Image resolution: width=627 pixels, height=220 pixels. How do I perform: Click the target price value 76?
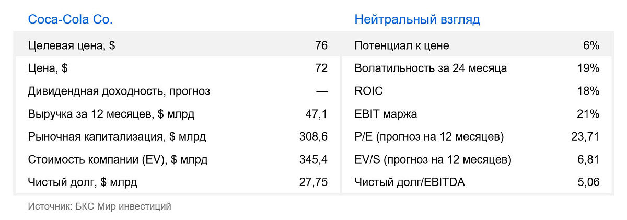[321, 45]
